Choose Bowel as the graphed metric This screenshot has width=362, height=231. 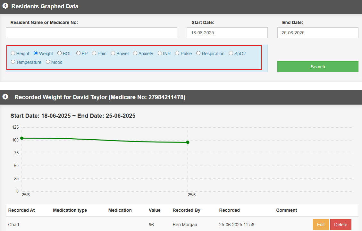tap(113, 53)
